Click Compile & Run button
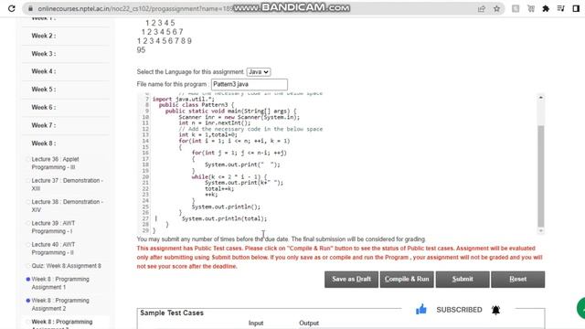The image size is (585, 329). 407,279
